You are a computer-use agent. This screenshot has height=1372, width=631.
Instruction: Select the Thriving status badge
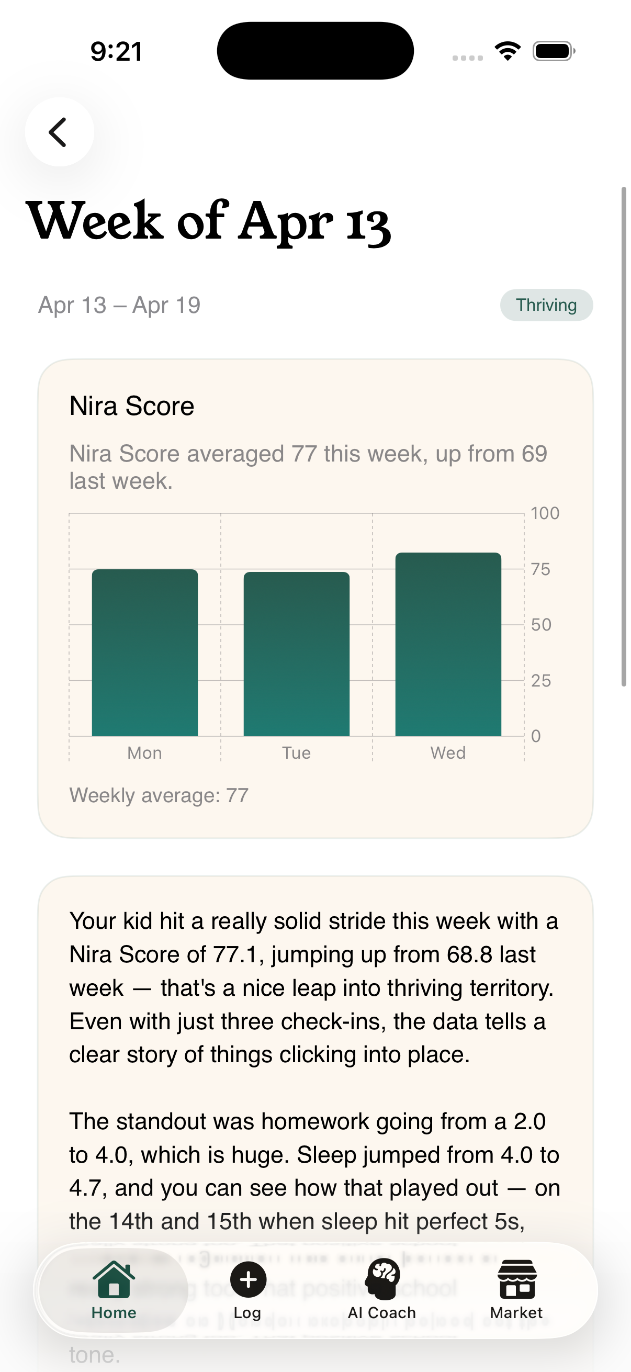[546, 305]
